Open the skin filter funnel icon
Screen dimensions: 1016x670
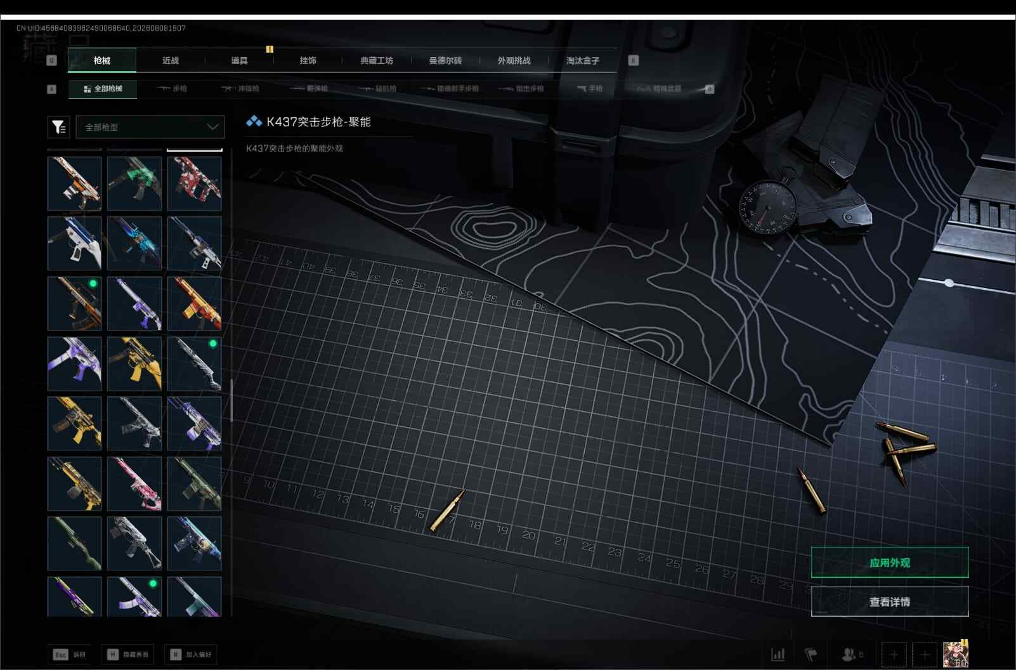pos(58,127)
